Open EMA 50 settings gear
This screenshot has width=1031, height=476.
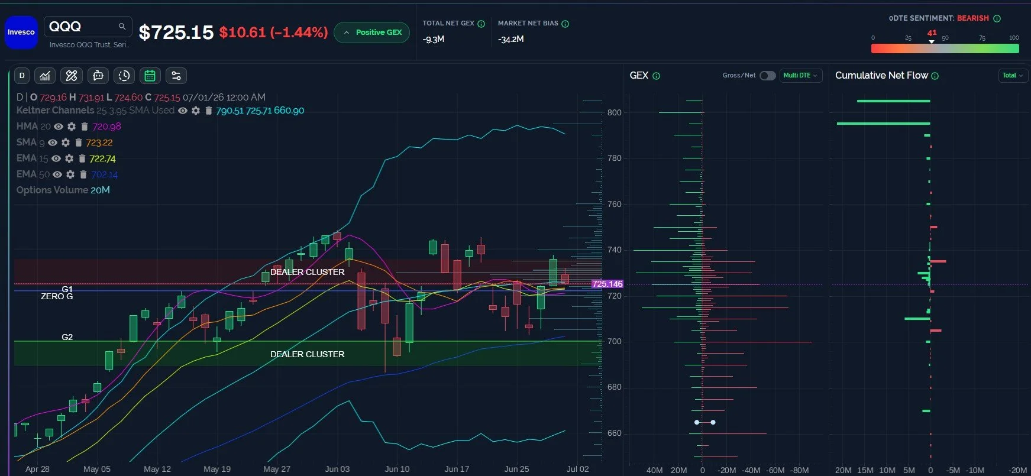click(70, 174)
